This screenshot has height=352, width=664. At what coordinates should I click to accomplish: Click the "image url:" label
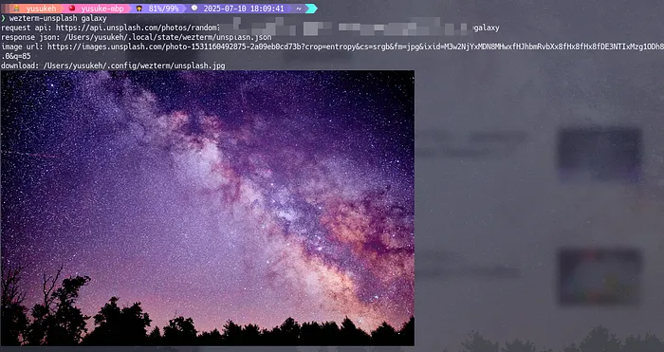(22, 46)
